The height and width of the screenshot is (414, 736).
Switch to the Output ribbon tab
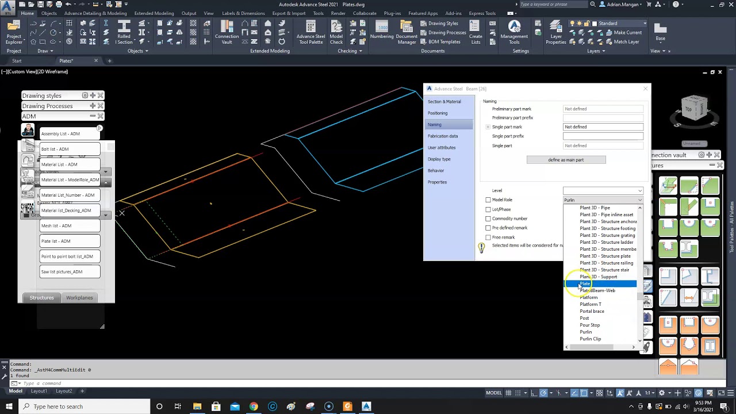[189, 13]
